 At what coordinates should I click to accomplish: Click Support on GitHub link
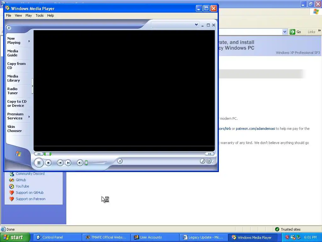(x=30, y=193)
